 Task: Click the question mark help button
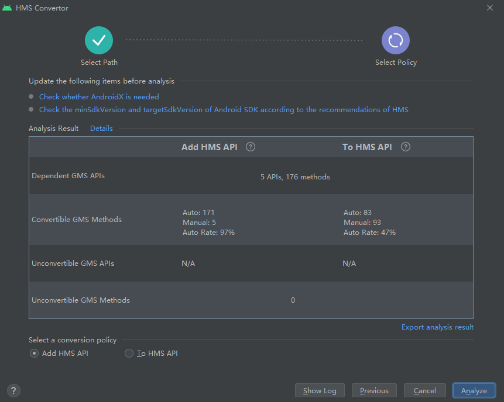(13, 390)
